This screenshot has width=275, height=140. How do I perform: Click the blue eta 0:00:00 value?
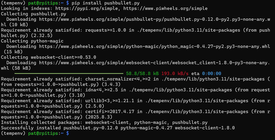(x=211, y=73)
